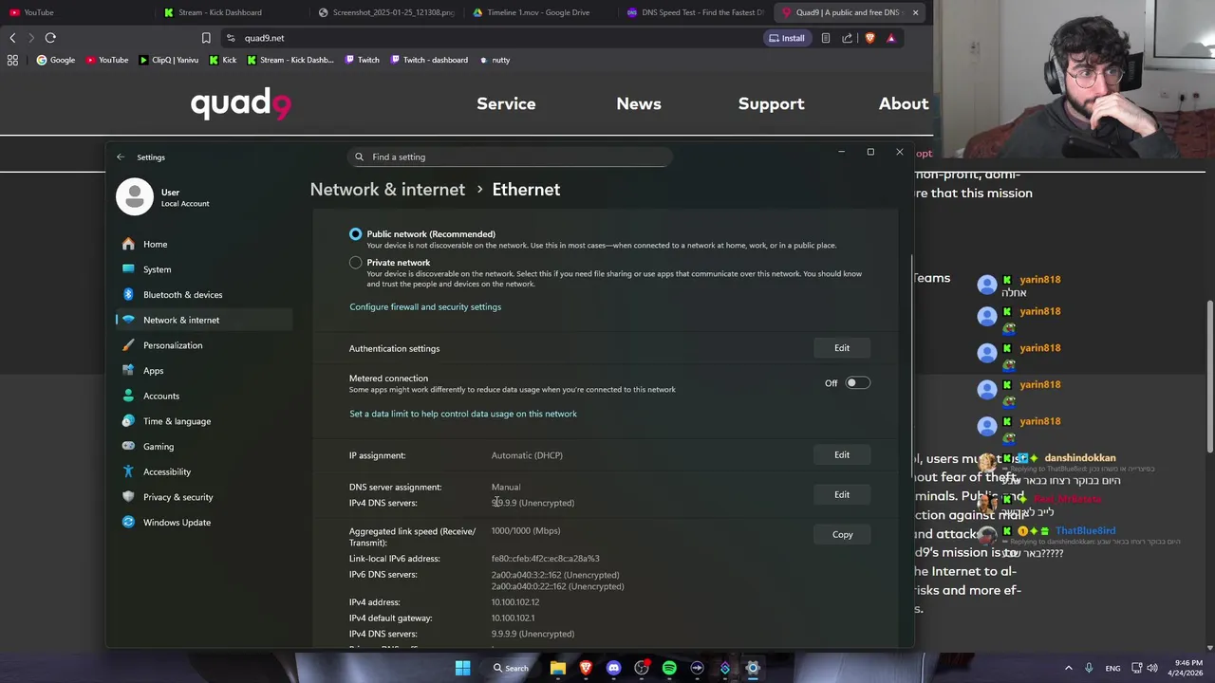
Task: Switch to Timeline 1.mov Google Drive tab
Action: point(538,12)
